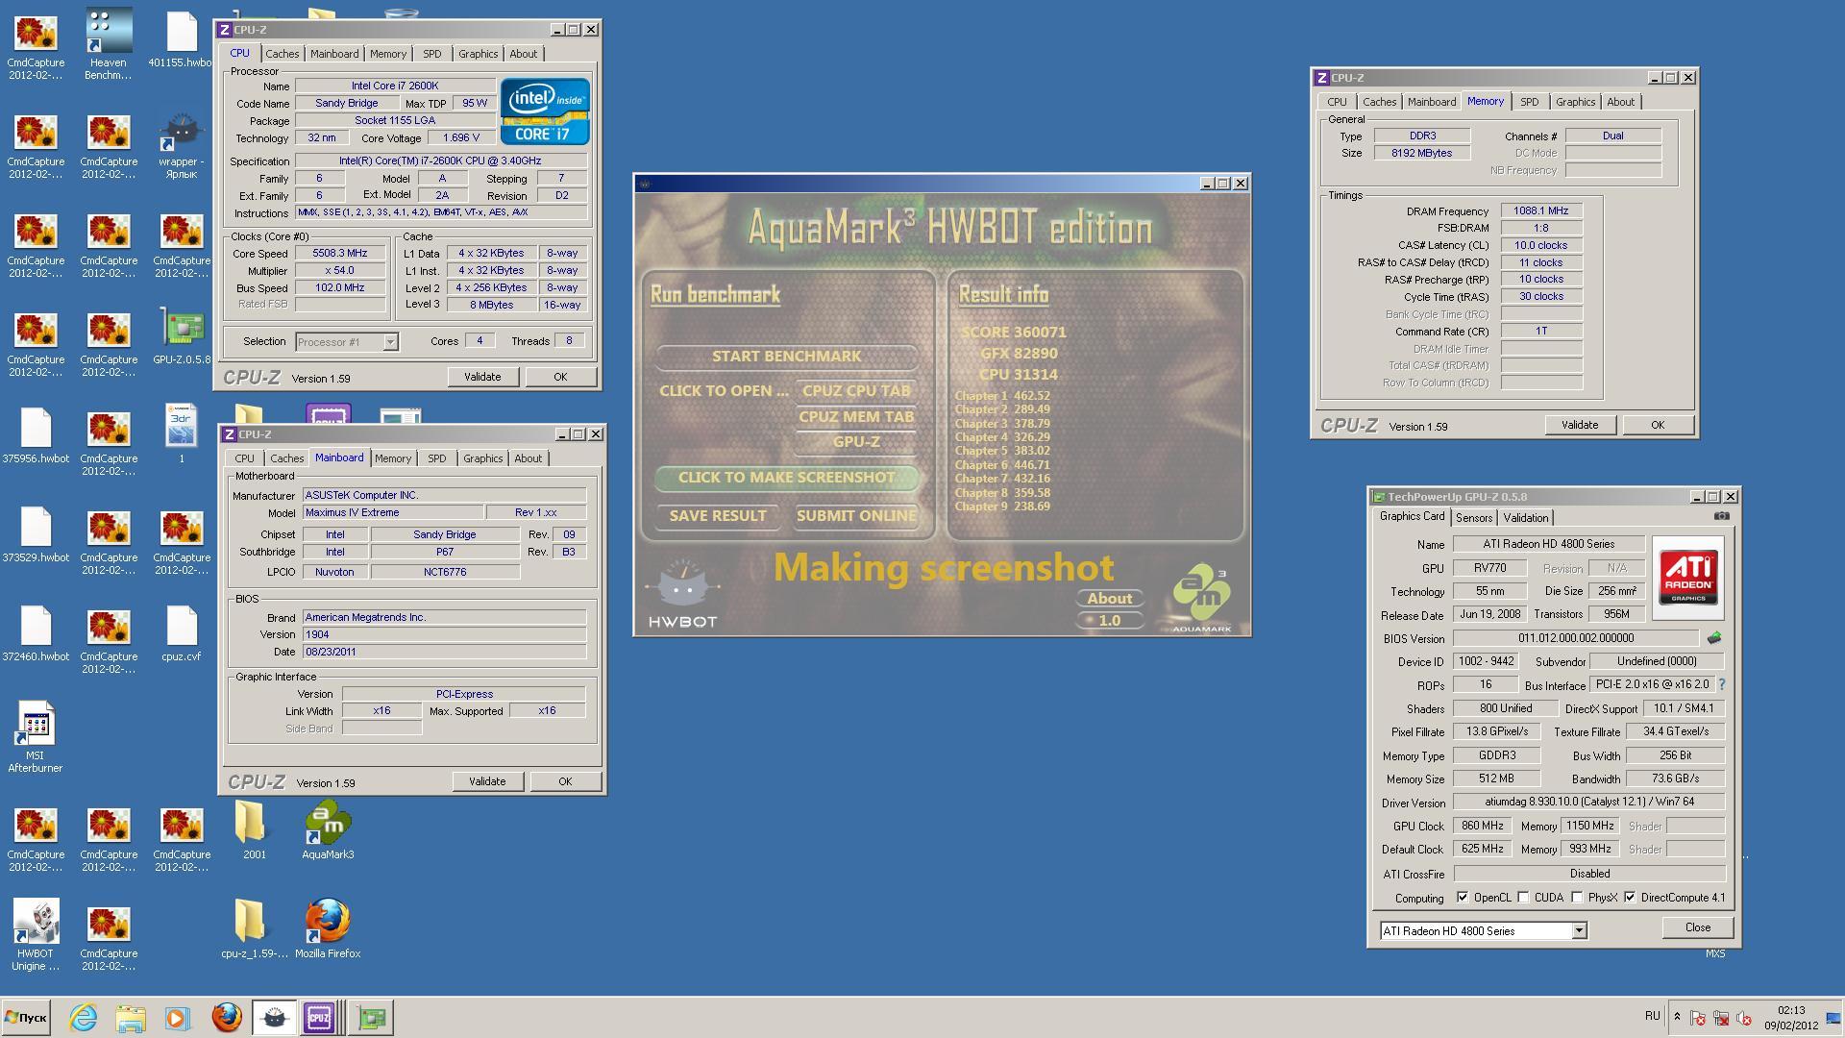Image resolution: width=1845 pixels, height=1038 pixels.
Task: Show hidden system tray icons
Action: click(1677, 1017)
